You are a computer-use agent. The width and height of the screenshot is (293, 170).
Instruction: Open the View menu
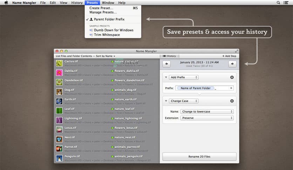point(63,2)
